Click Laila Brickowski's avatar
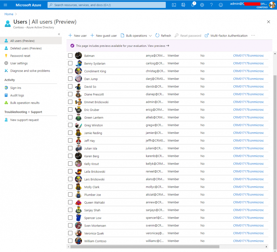 [78, 171]
